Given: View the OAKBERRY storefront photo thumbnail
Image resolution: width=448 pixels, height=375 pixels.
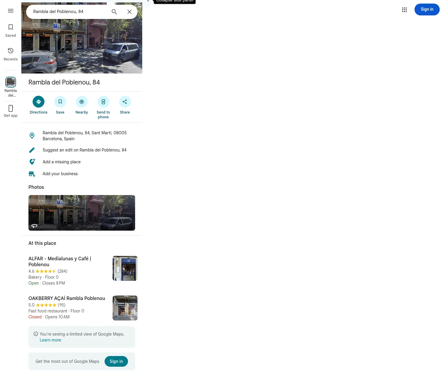Looking at the screenshot, I should click(125, 308).
